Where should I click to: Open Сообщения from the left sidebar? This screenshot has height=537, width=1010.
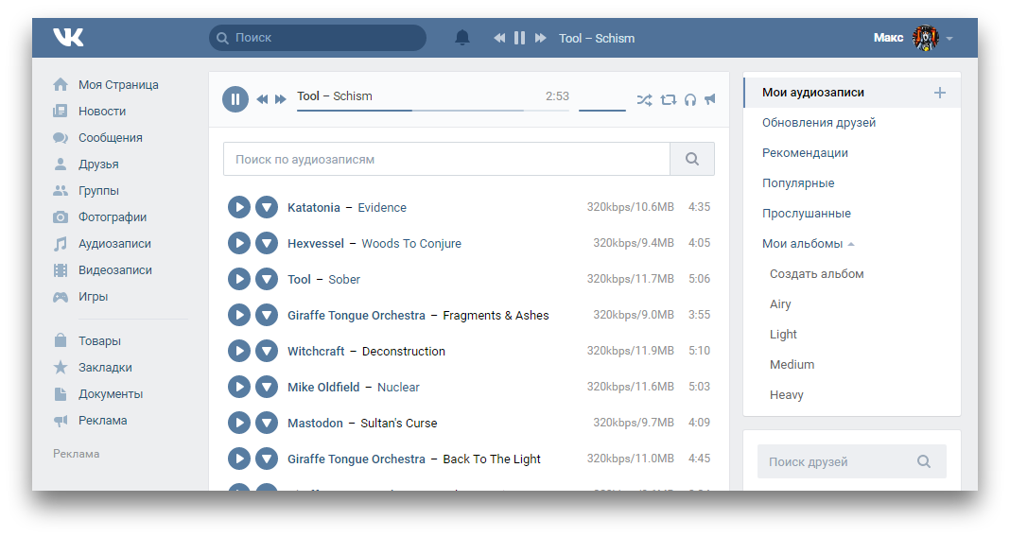tap(110, 138)
